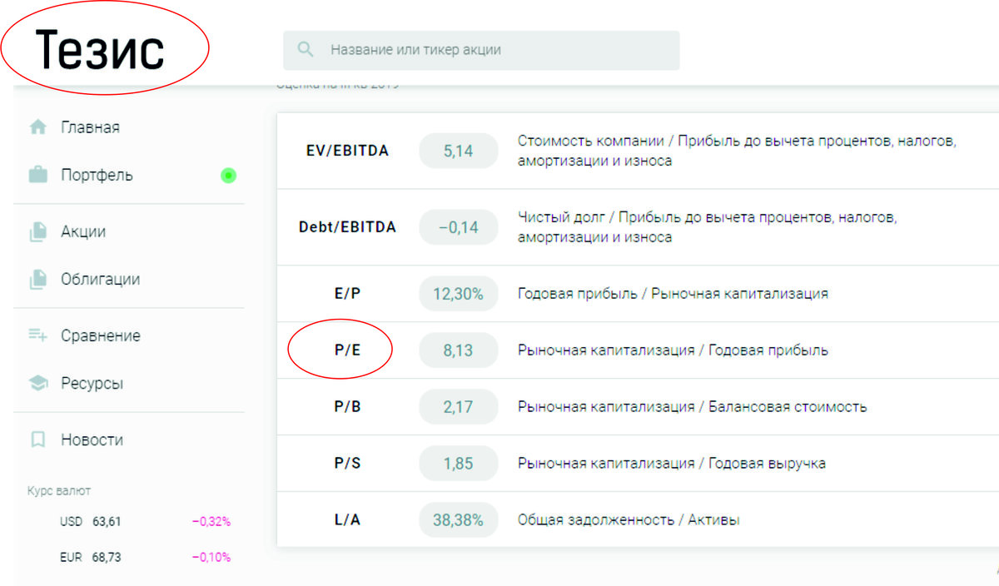Click the Тезис logo

100,50
